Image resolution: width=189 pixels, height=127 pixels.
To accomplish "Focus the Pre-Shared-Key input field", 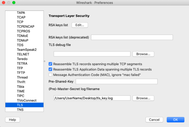I will click(x=117, y=81).
